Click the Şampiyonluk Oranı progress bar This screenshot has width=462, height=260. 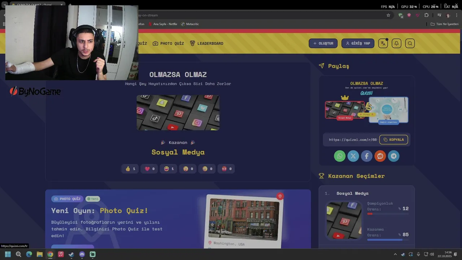388,214
